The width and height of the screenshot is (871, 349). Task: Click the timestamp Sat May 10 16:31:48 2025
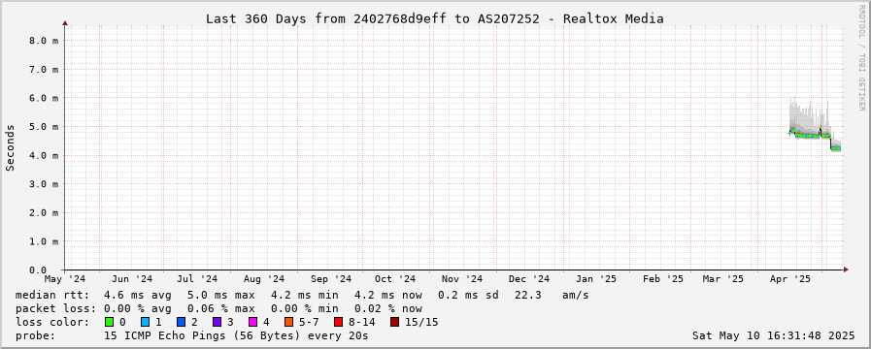(773, 335)
